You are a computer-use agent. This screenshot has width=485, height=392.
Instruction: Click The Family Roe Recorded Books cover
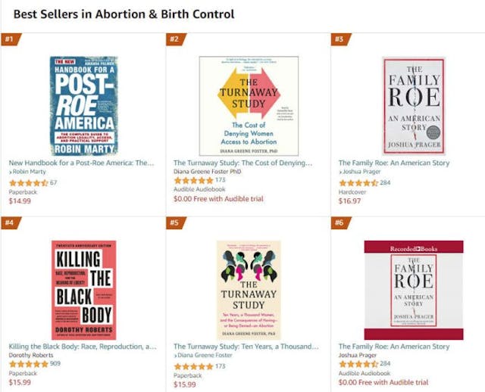[413, 290]
